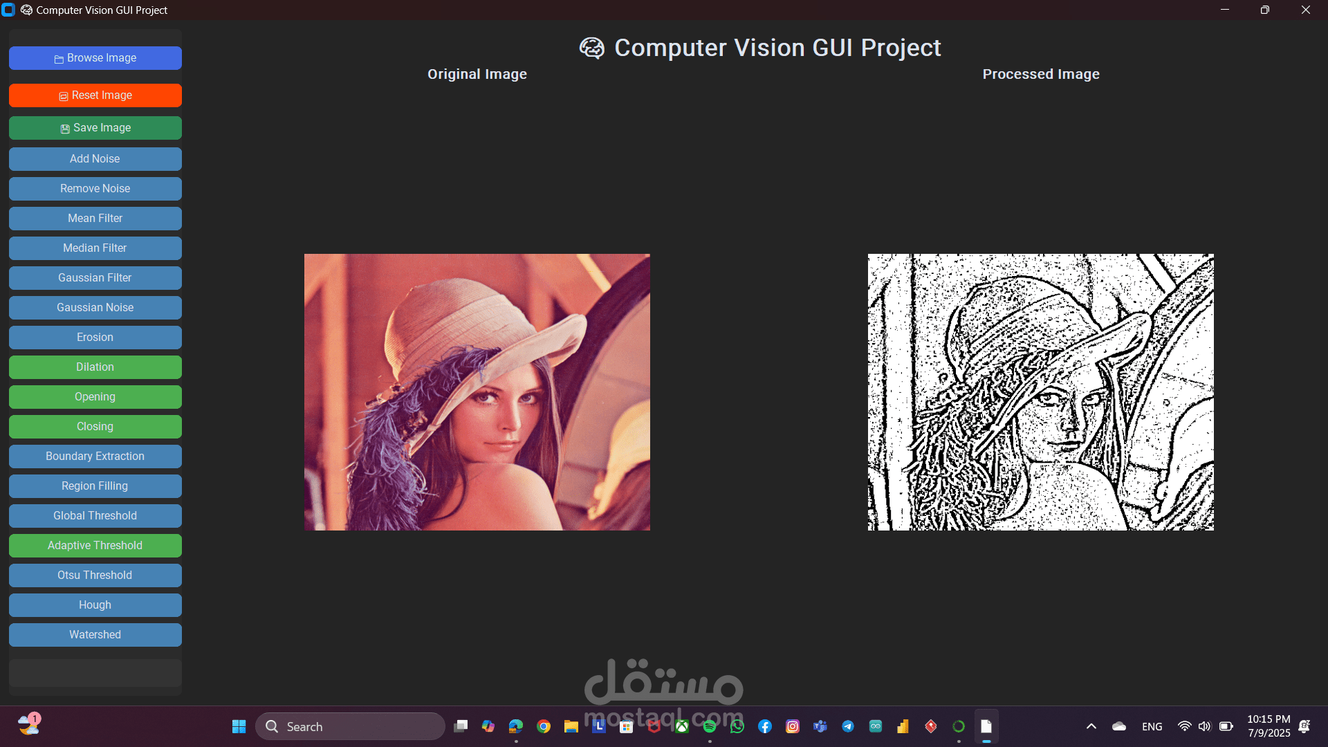The image size is (1328, 747).
Task: Click Remove Noise
Action: tap(95, 189)
